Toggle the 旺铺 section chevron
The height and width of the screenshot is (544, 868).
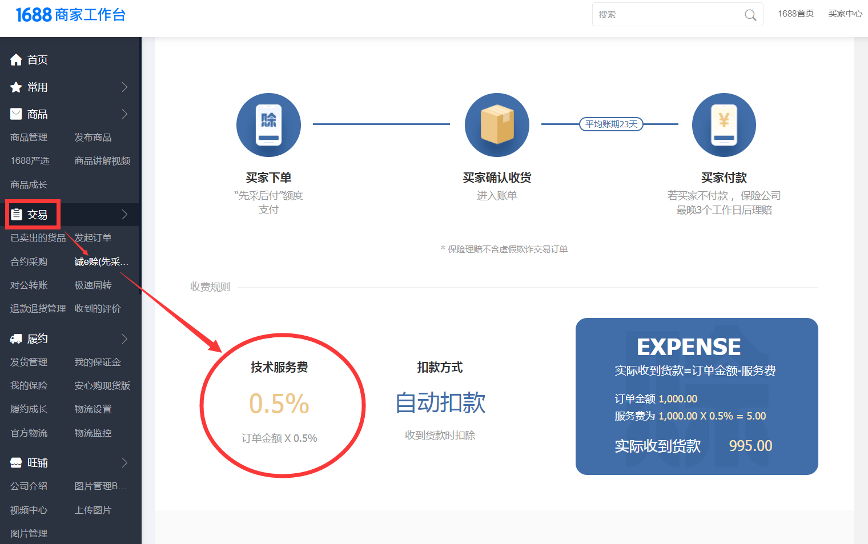[x=124, y=463]
